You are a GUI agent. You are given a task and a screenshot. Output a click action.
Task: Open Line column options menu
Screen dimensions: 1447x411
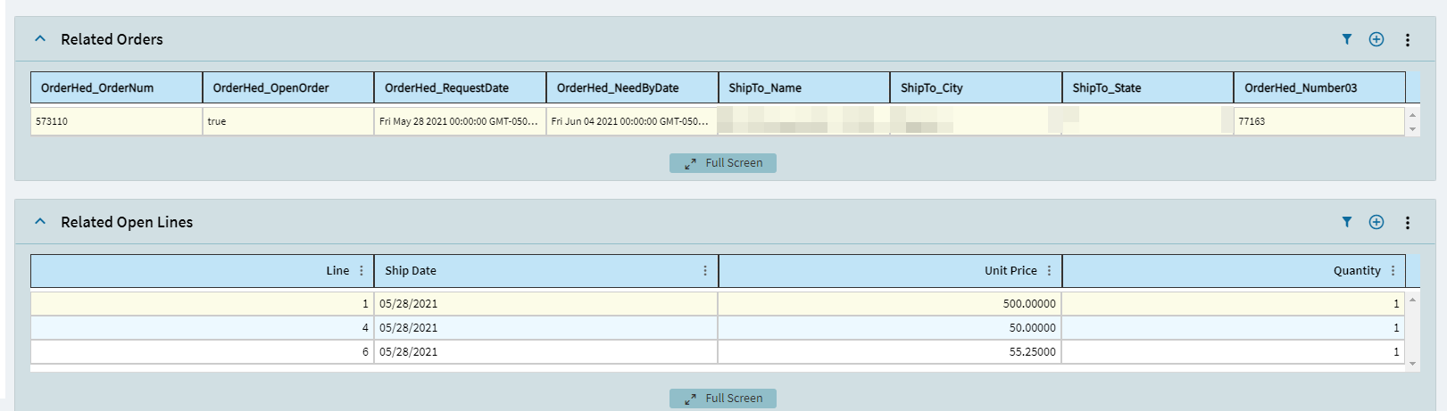(362, 271)
